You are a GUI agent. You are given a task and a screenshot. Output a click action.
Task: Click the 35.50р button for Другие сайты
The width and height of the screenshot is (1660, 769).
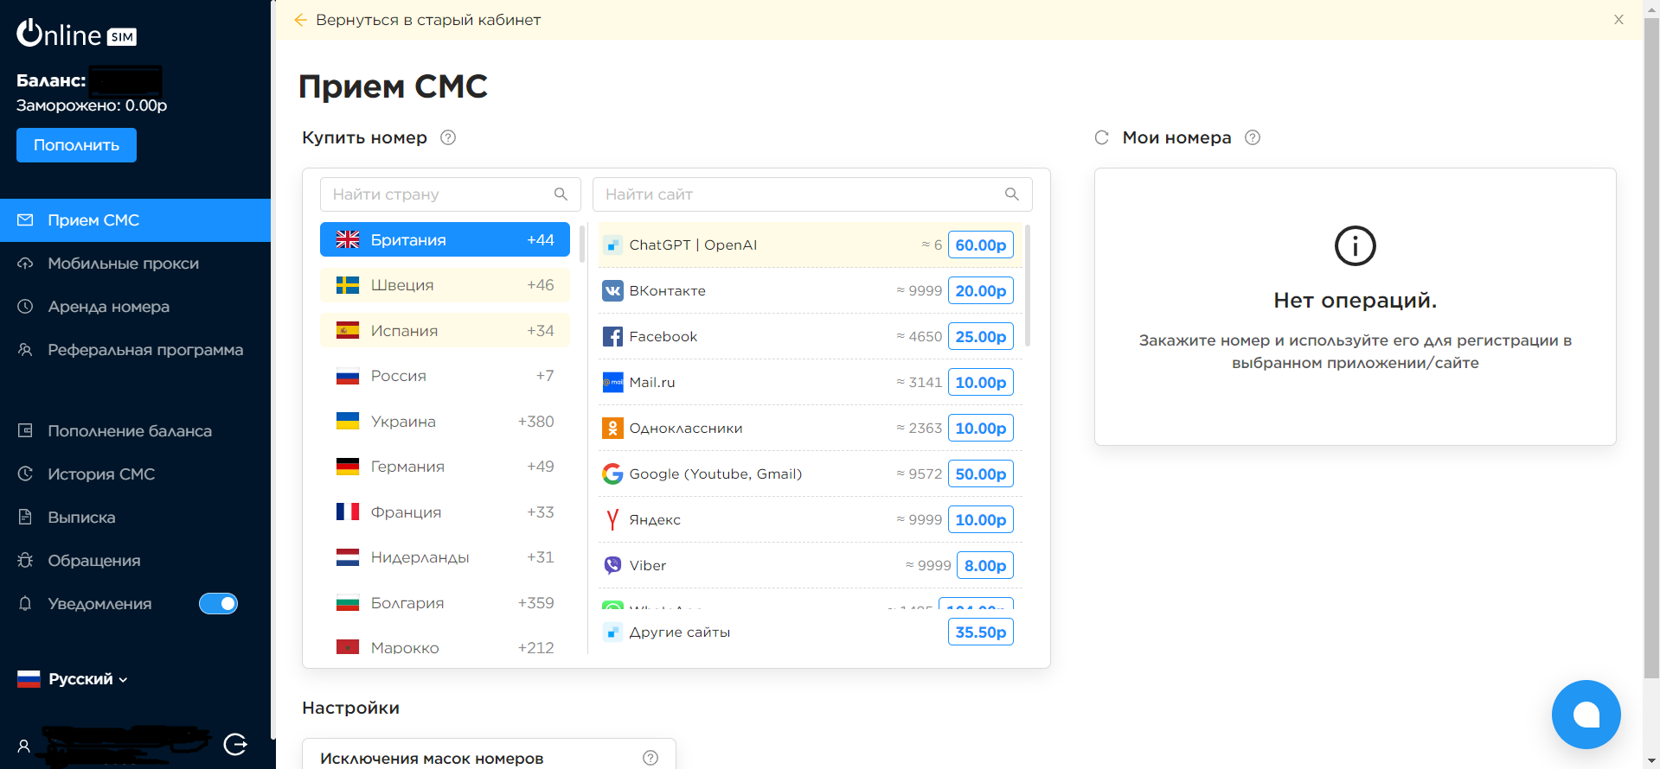pos(980,632)
